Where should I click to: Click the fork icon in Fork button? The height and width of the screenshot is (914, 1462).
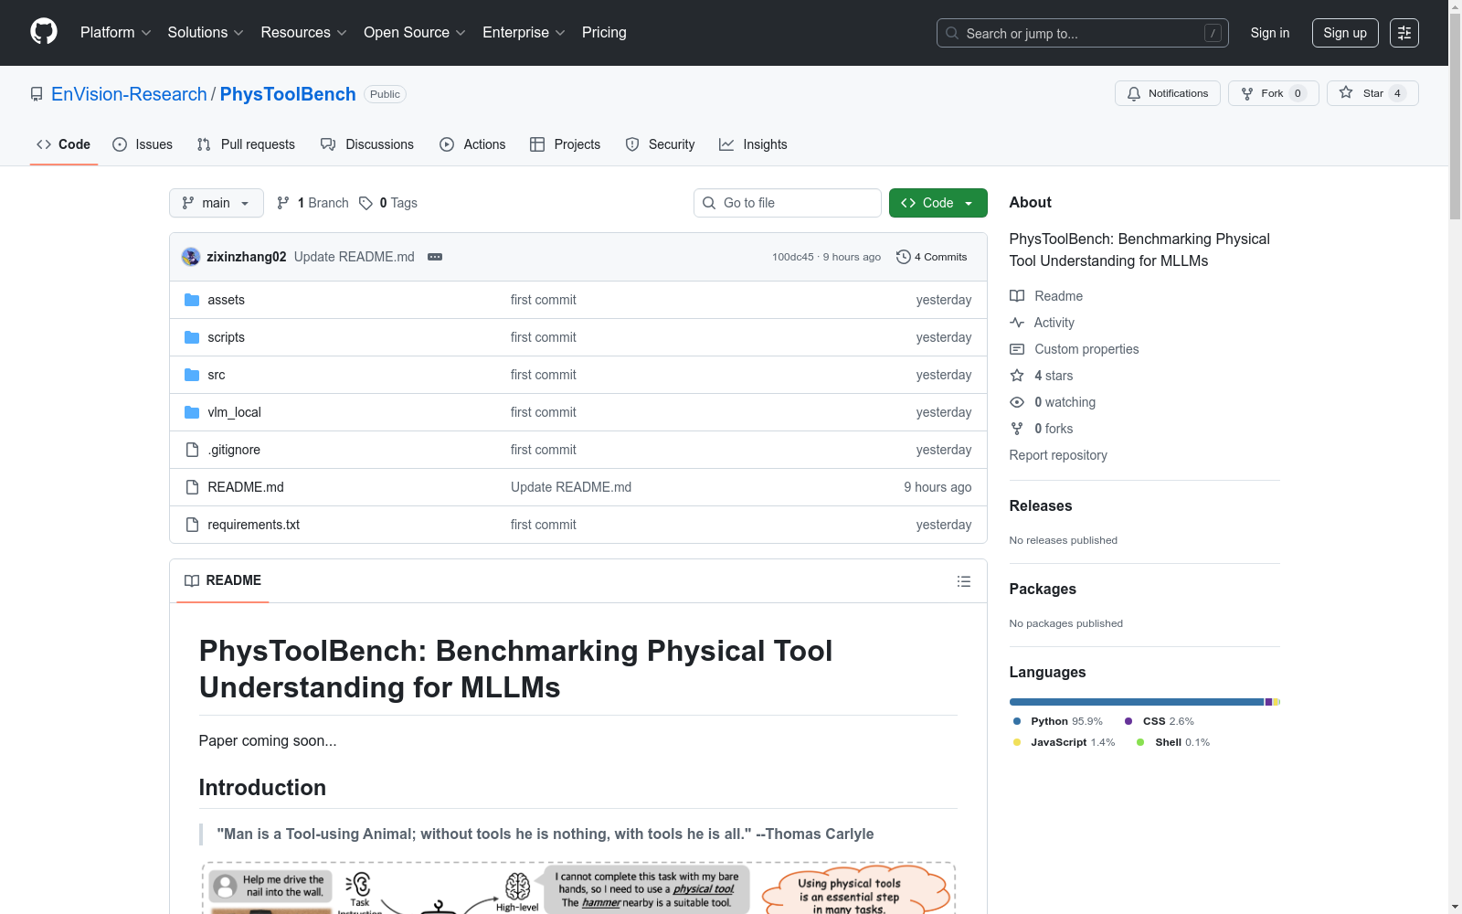(1247, 93)
